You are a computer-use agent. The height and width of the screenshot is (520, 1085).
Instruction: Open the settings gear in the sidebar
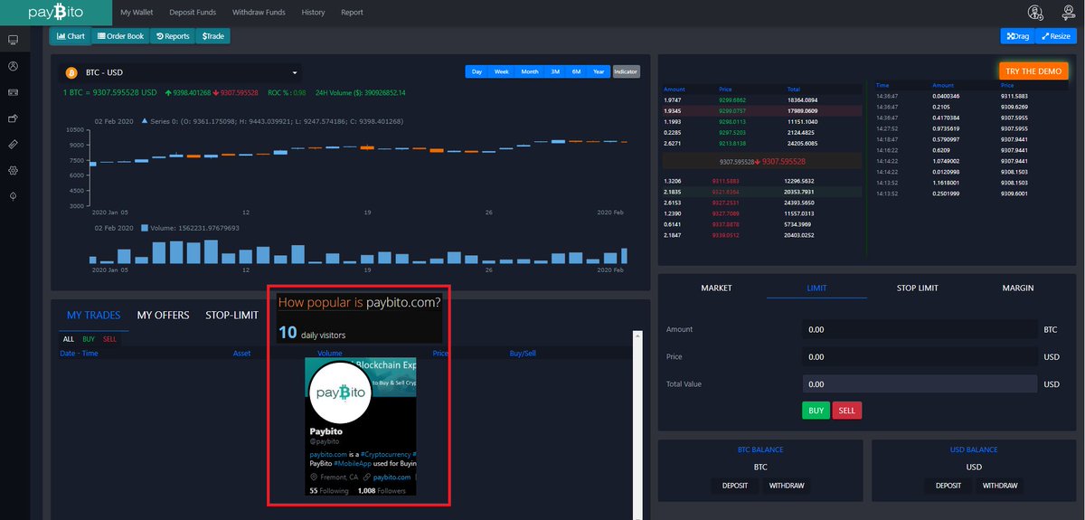coord(14,170)
